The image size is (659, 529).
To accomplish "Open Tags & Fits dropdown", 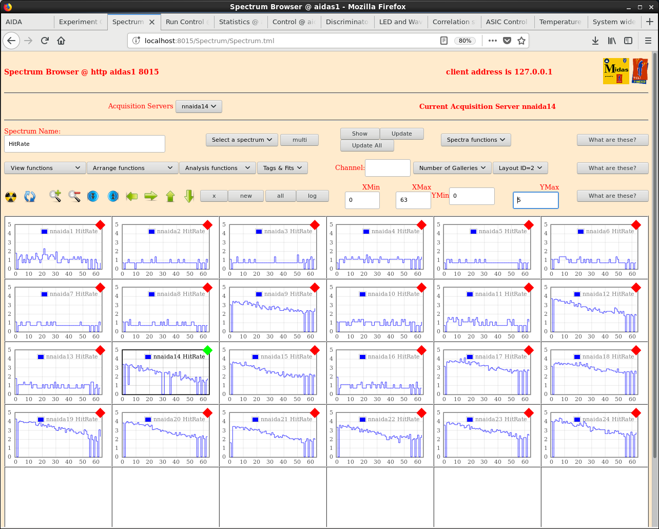I will [282, 168].
